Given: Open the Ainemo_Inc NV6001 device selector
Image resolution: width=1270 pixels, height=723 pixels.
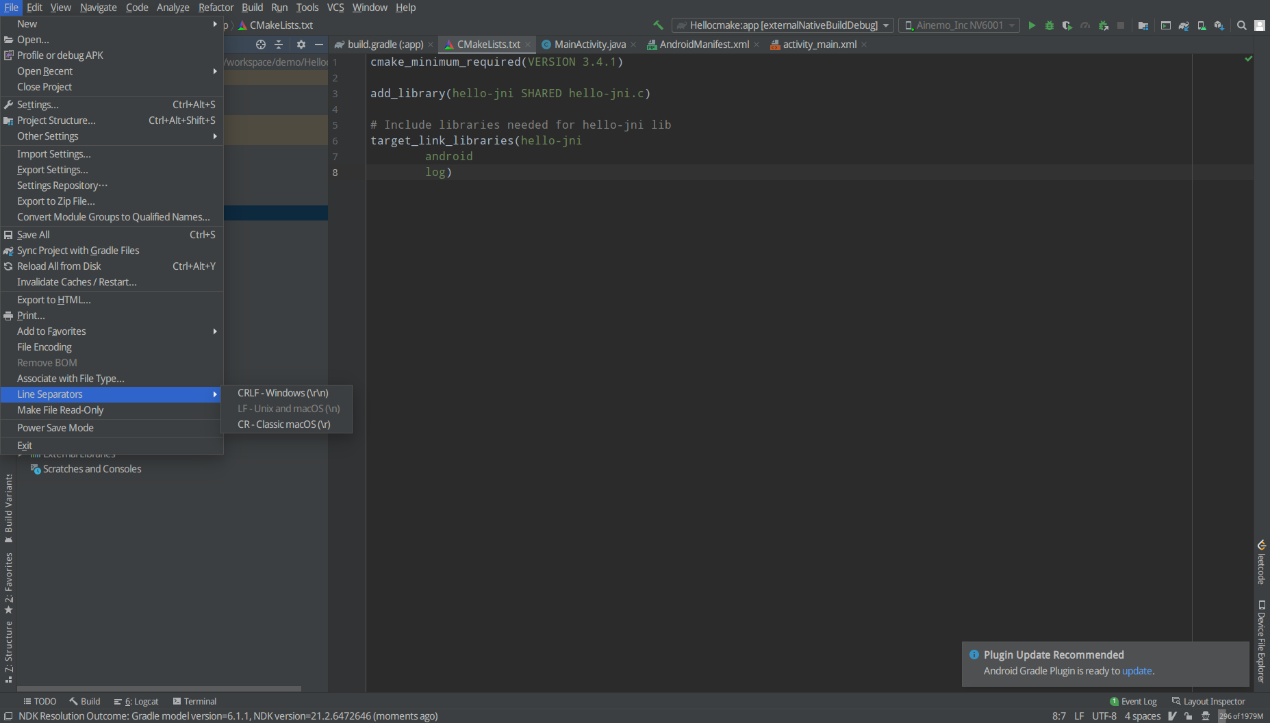Looking at the screenshot, I should 958,25.
